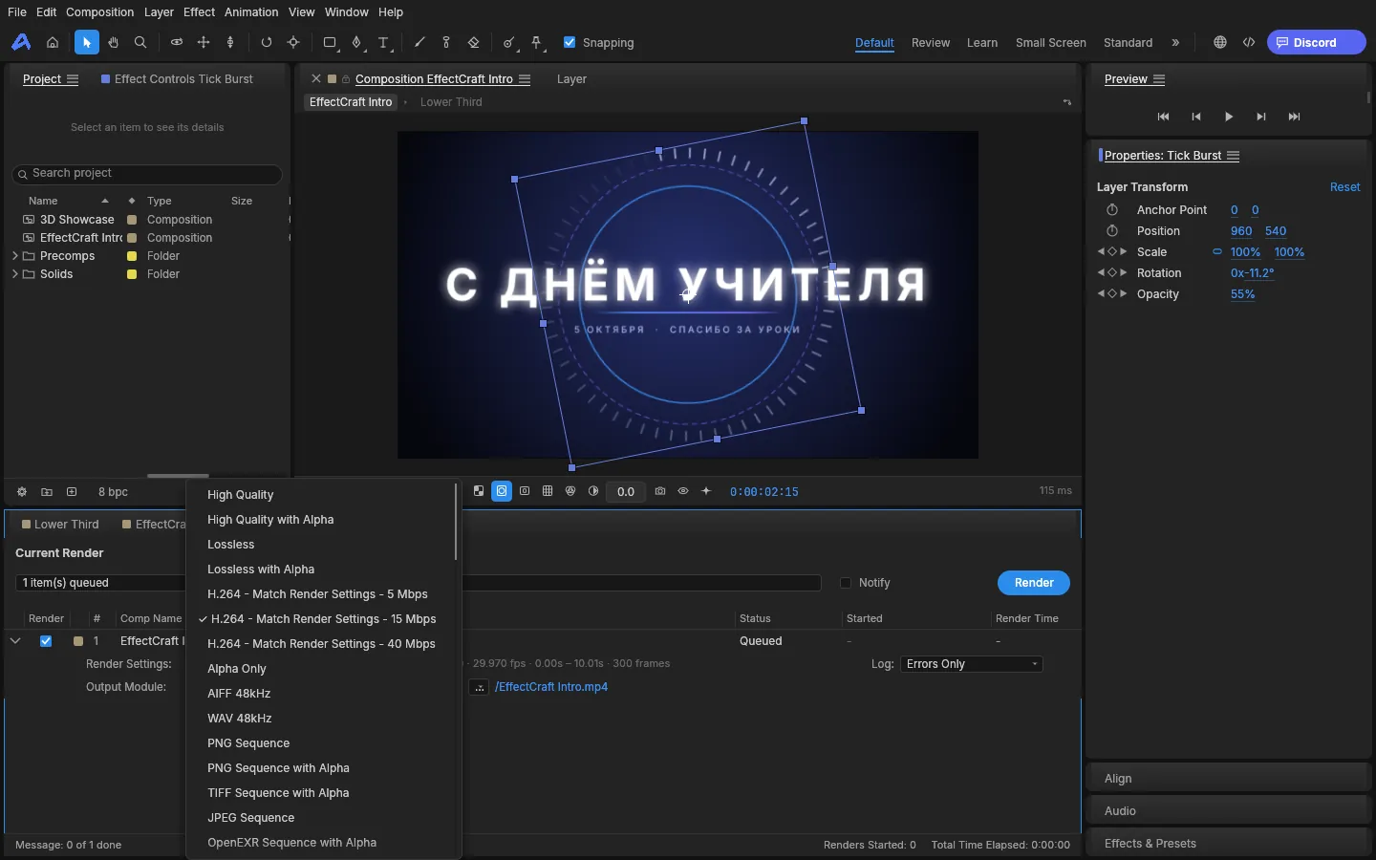Viewport: 1376px width, 860px height.
Task: Select the Brush tool
Action: (419, 43)
